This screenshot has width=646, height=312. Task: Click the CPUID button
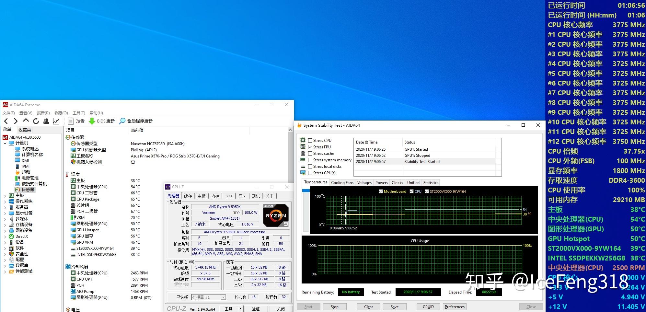coord(428,307)
